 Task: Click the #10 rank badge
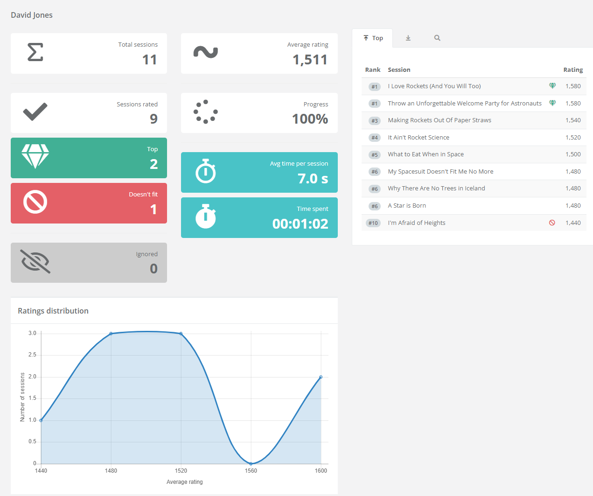(373, 223)
